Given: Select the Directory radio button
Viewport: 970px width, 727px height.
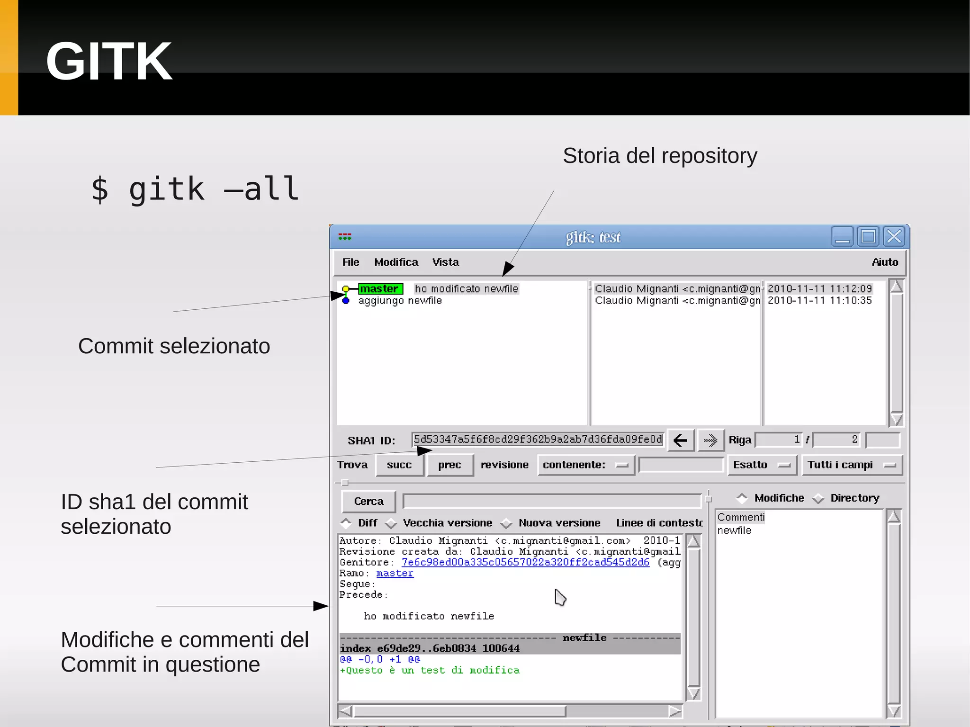Looking at the screenshot, I should click(846, 498).
